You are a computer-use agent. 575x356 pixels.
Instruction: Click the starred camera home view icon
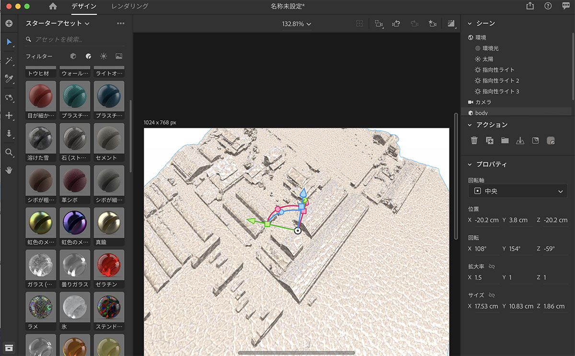coord(432,23)
